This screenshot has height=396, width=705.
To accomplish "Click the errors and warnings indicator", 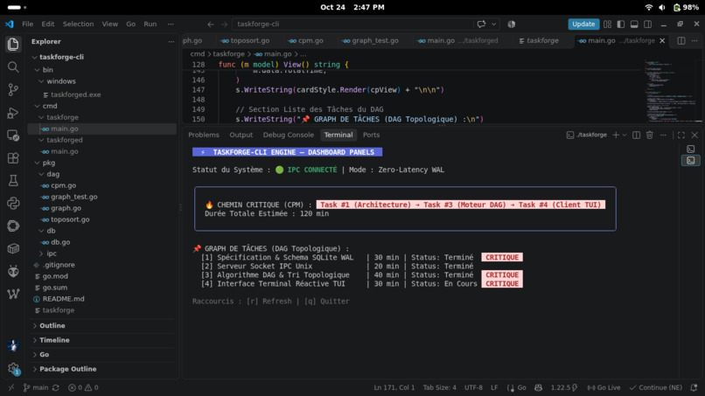I will pos(83,387).
